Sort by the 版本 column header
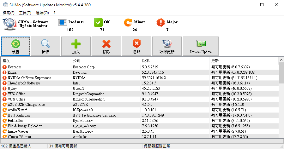The height and width of the screenshot is (149, 284). click(x=175, y=61)
